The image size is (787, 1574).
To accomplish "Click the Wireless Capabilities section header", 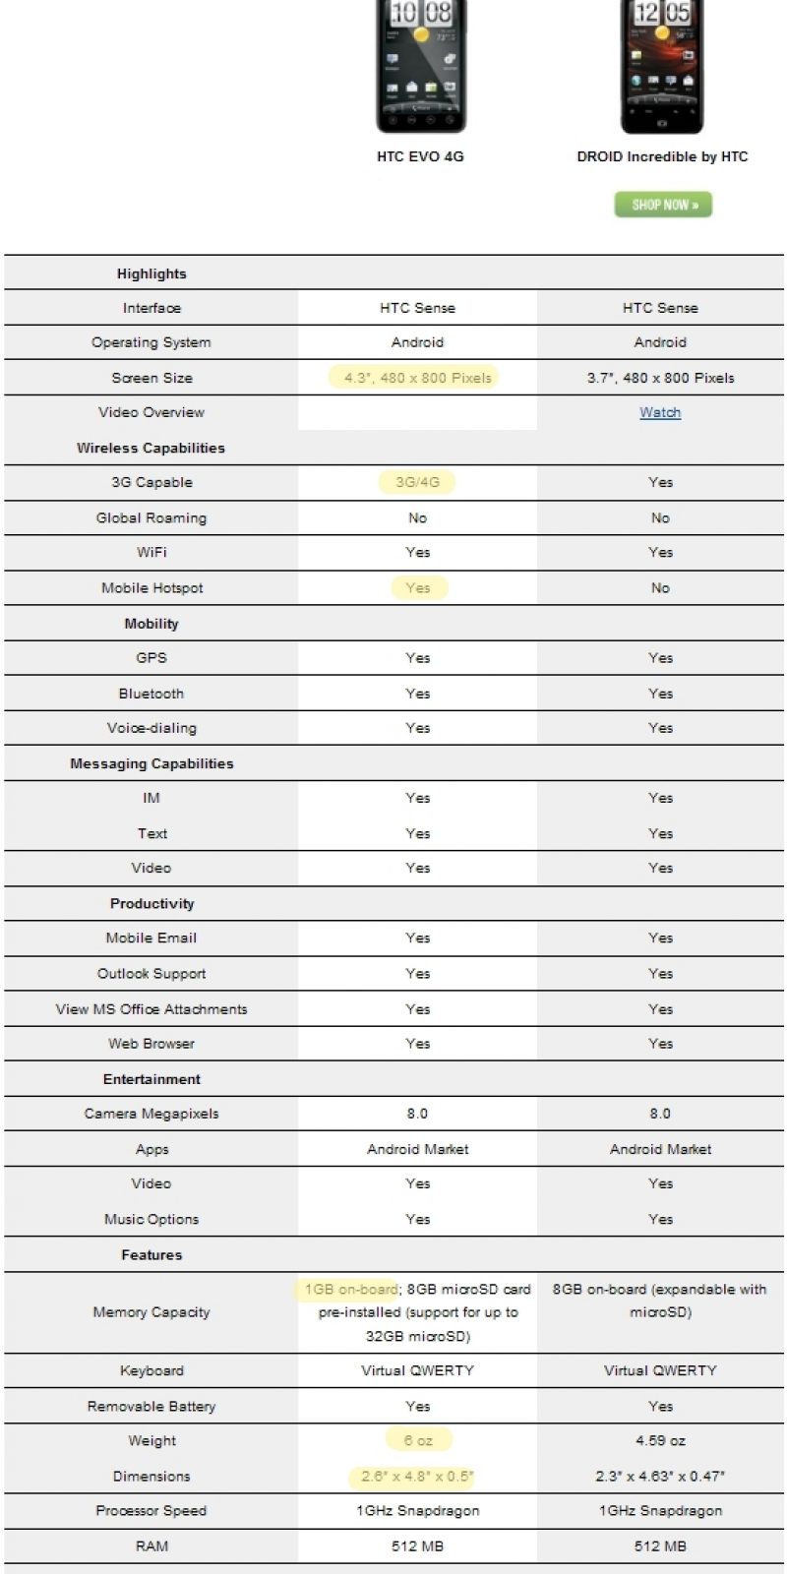I will [x=151, y=448].
